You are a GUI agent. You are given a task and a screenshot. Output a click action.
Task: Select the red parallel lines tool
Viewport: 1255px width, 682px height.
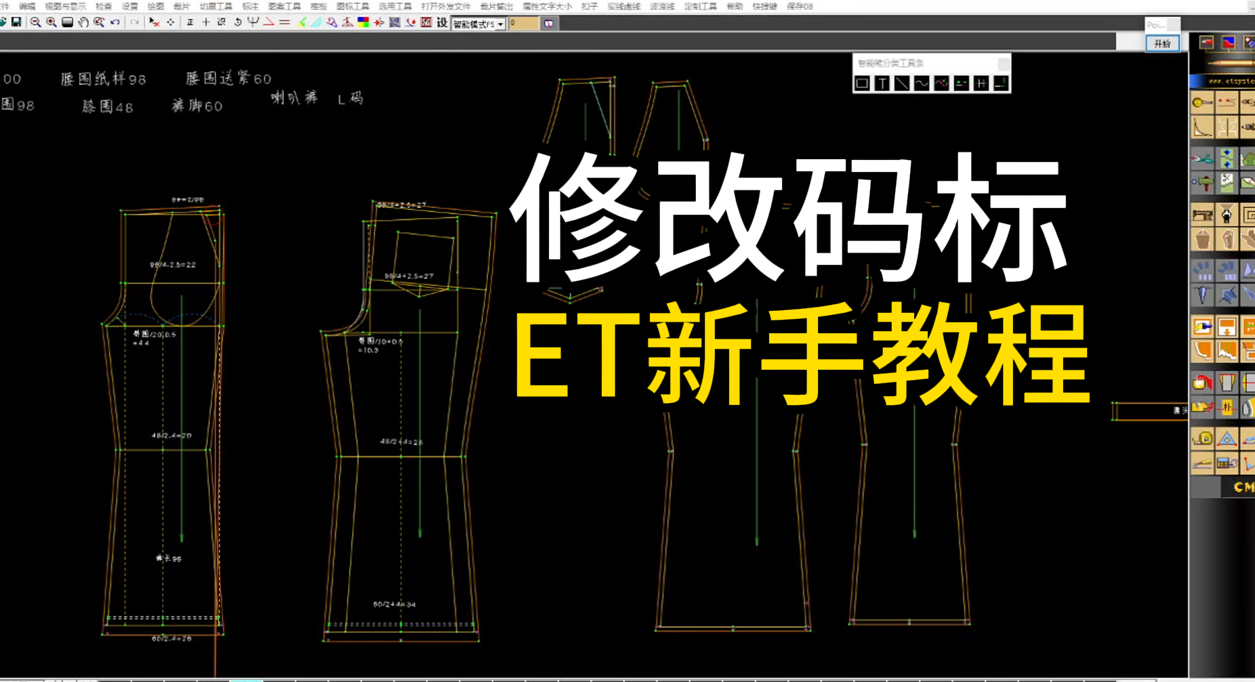tap(285, 22)
